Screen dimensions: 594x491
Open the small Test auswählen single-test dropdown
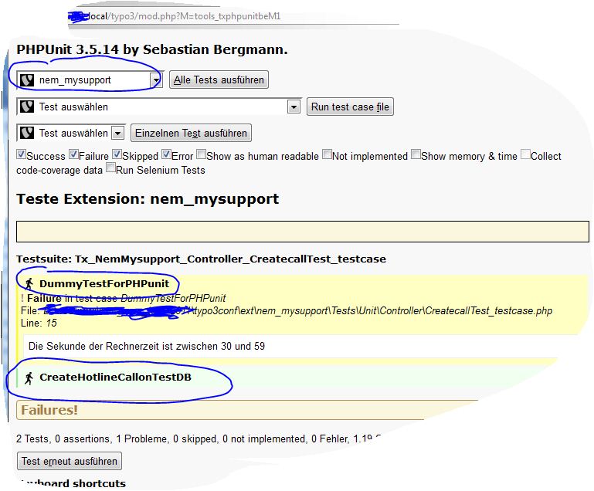coord(71,133)
